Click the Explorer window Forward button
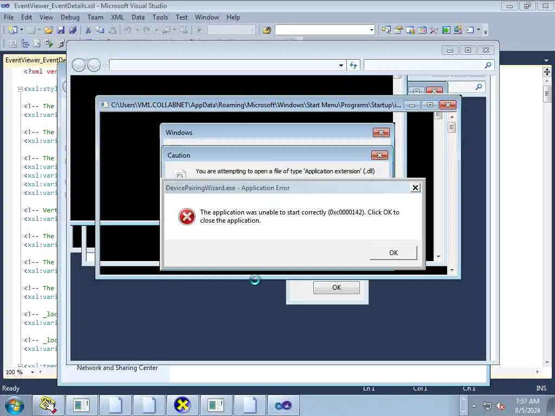555x416 pixels. (94, 65)
